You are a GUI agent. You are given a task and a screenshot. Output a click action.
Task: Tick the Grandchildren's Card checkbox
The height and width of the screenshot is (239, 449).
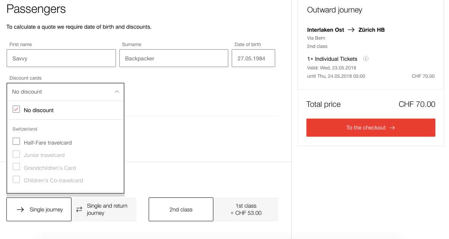point(16,167)
